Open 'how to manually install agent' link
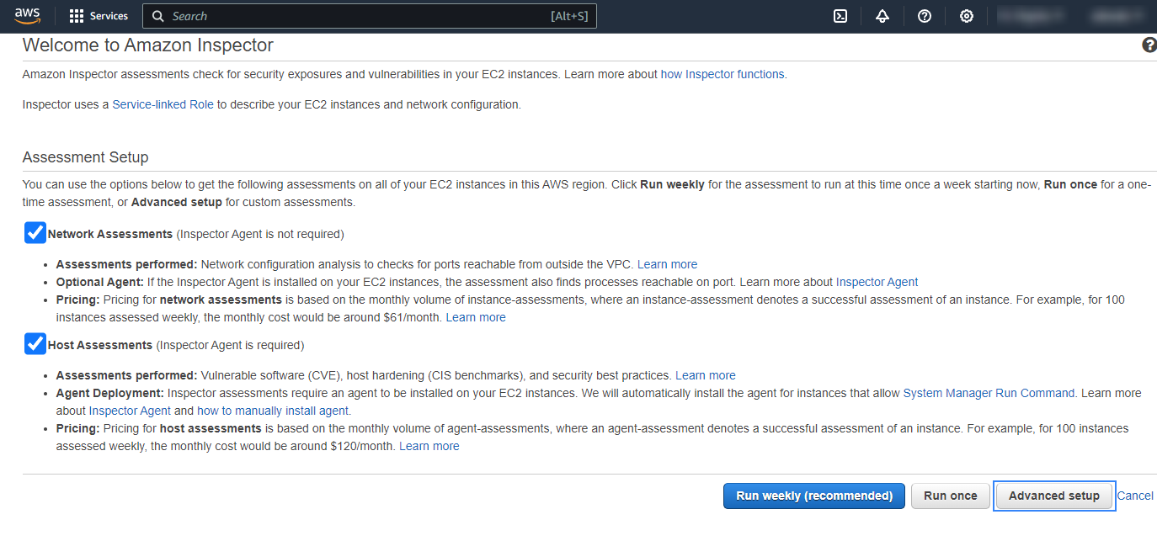 (273, 411)
